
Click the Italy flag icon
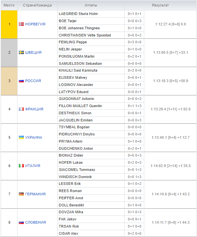tap(21, 166)
